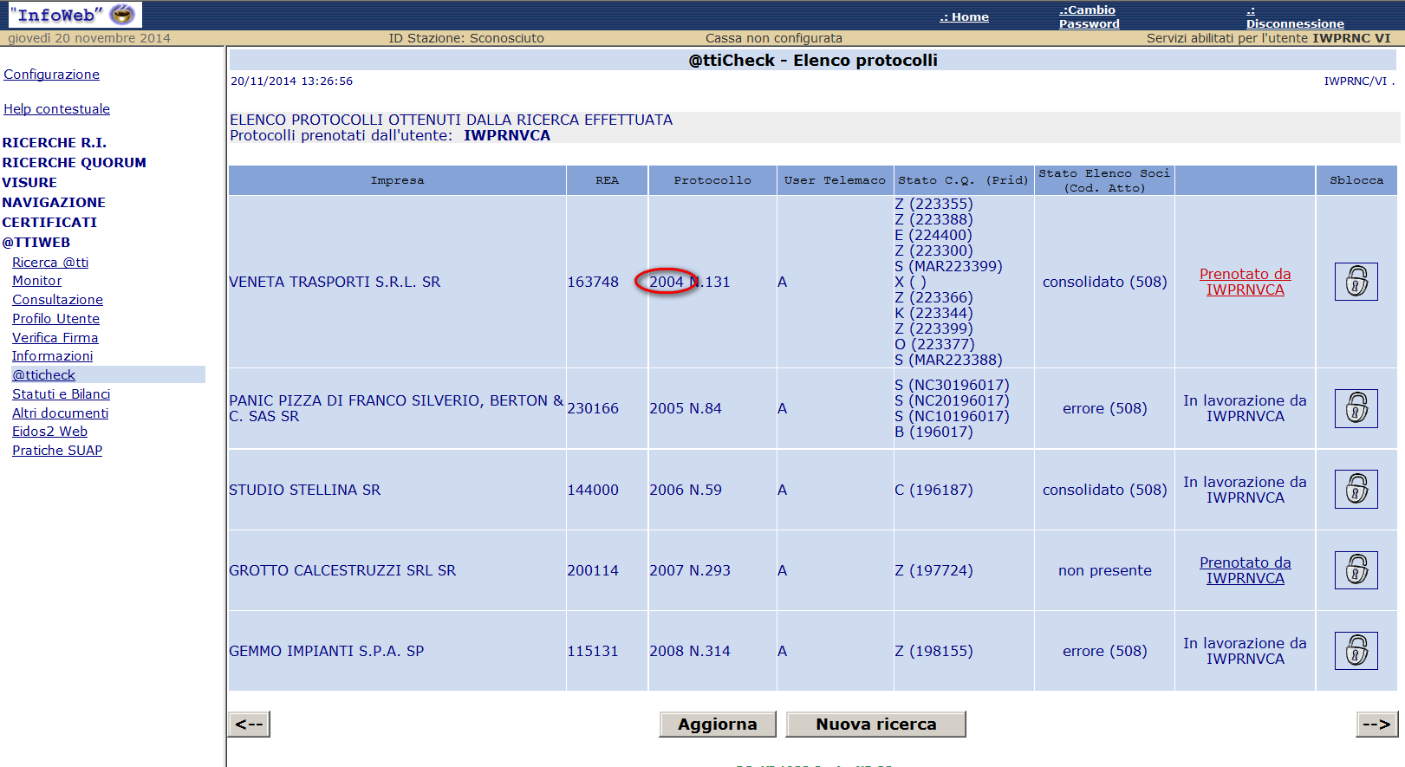The image size is (1405, 767).
Task: Unlock the GEMMO IMPIANTI protocol padlock
Action: [1356, 651]
